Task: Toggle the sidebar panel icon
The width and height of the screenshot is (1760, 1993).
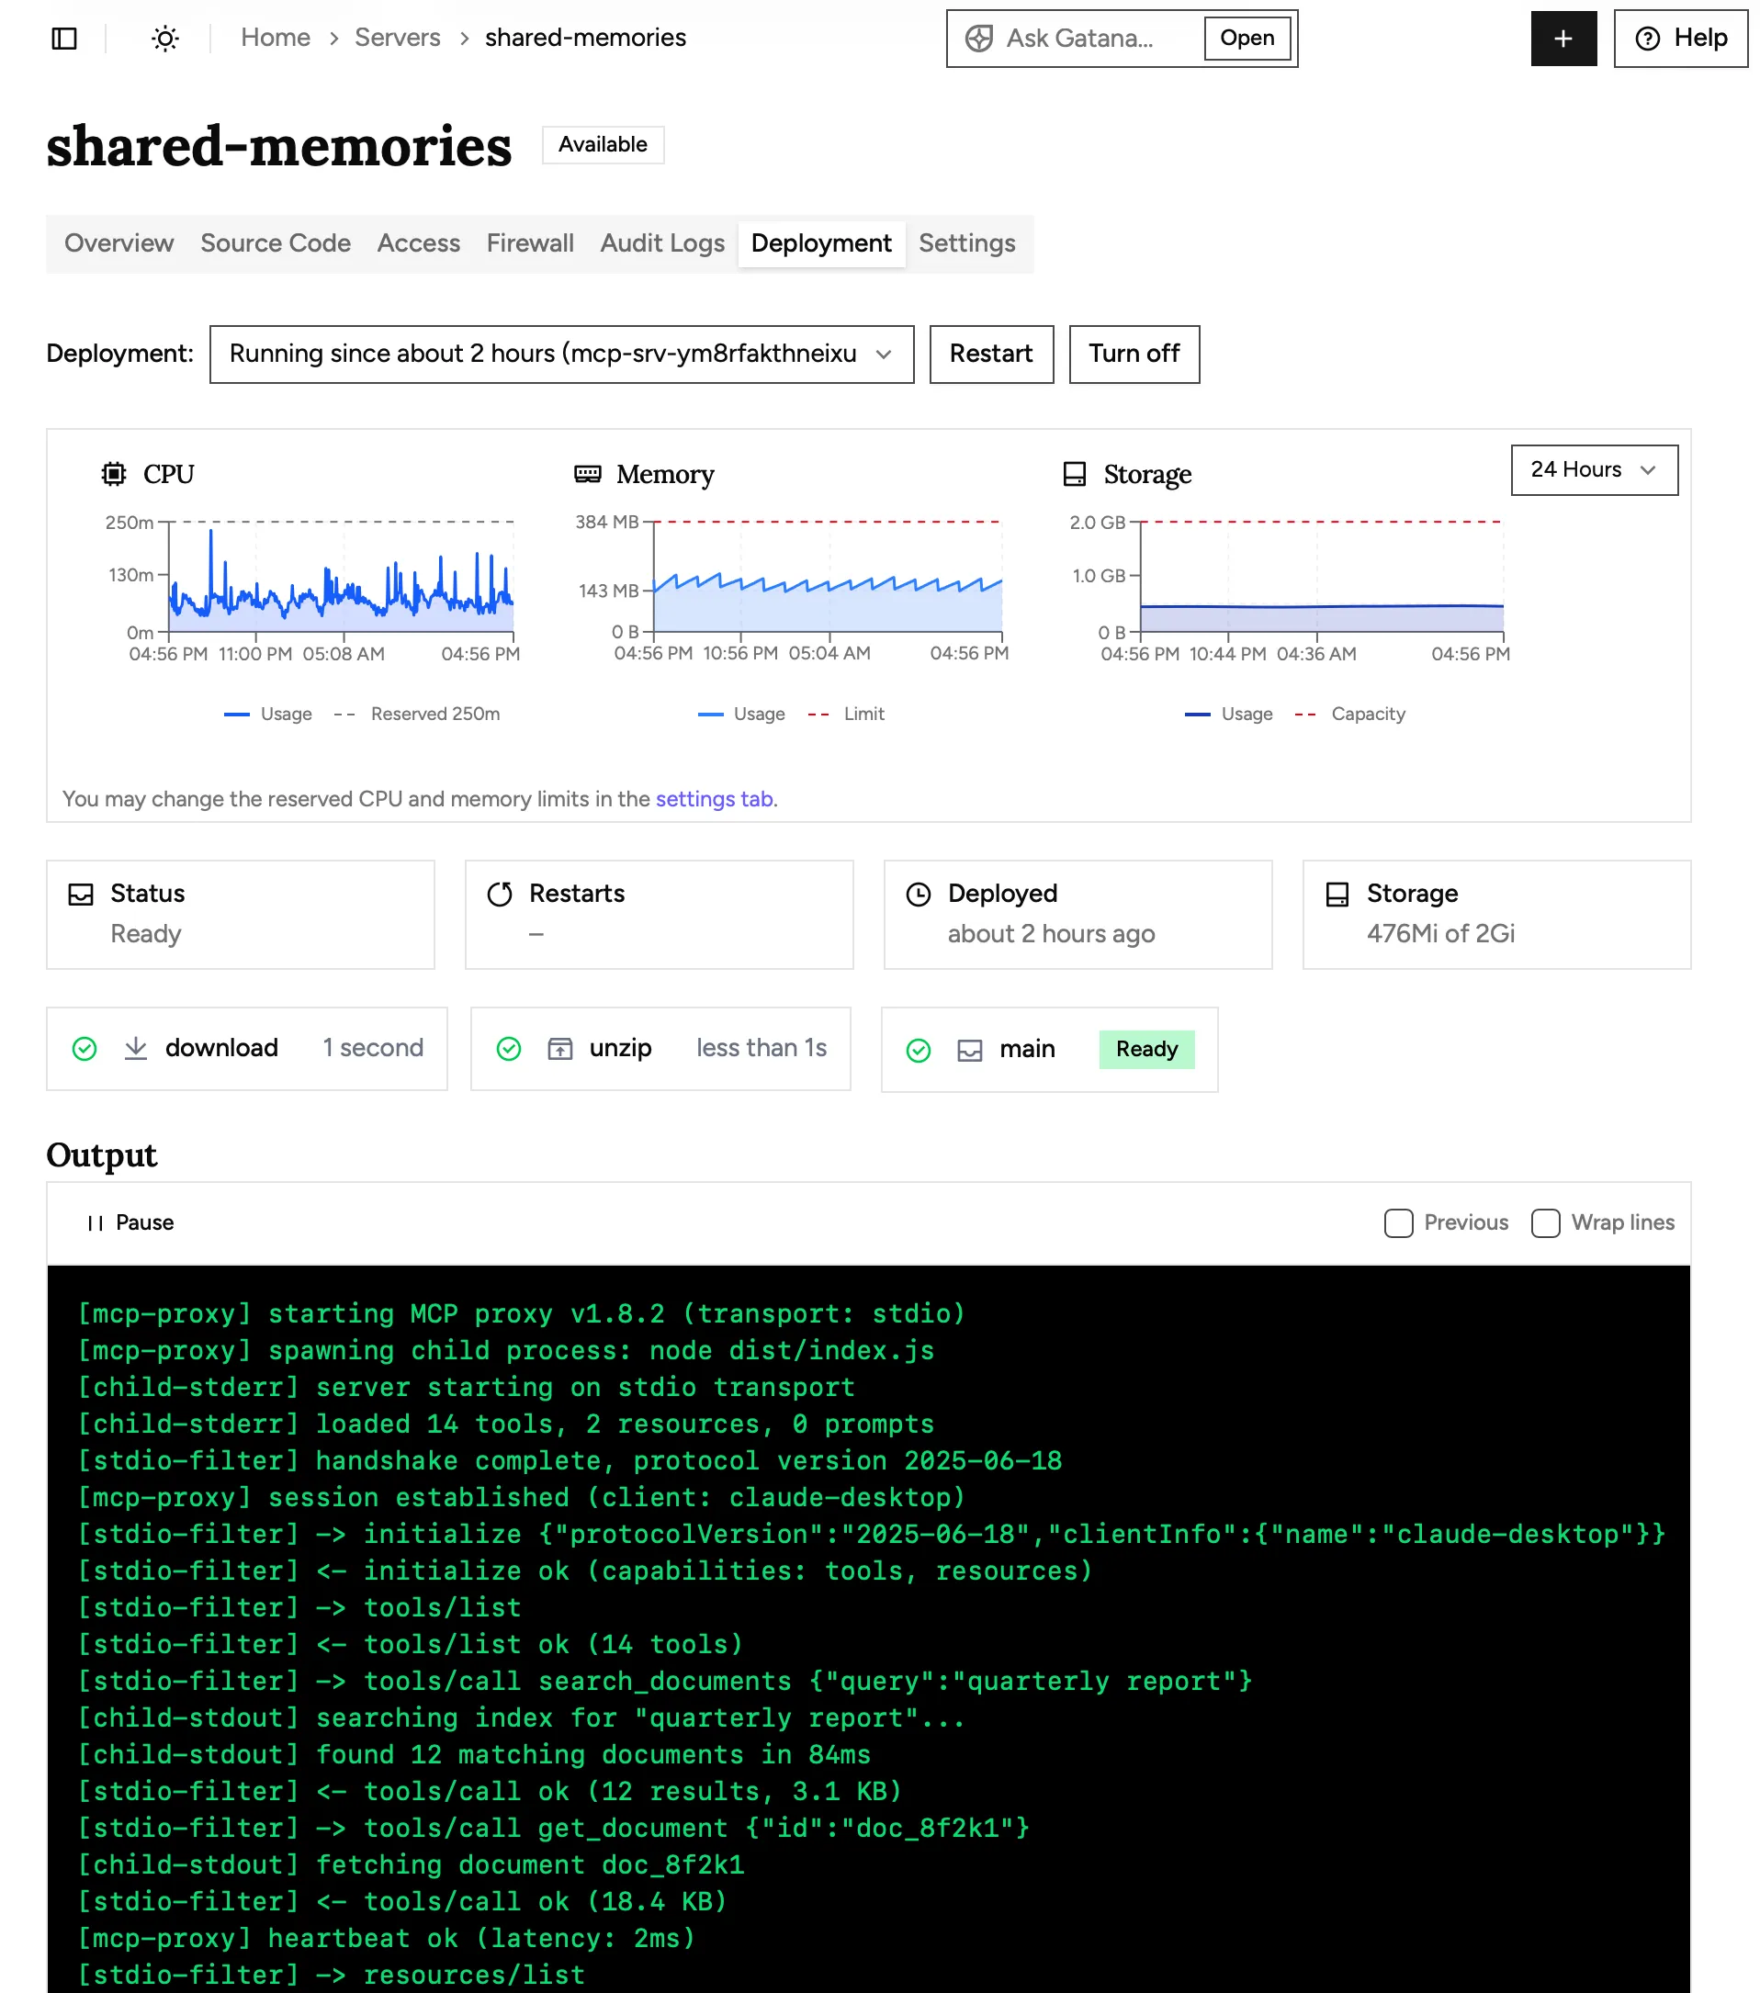Action: point(64,38)
